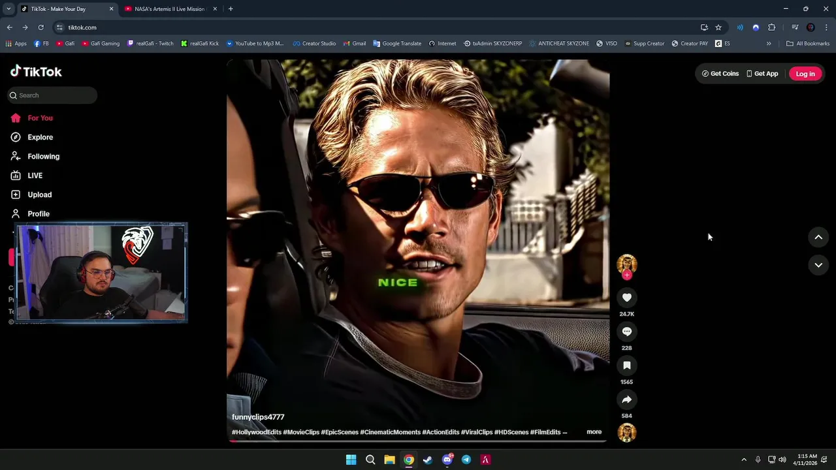Open the All Bookmarks folder
Screen dimensions: 836x470
(808, 44)
